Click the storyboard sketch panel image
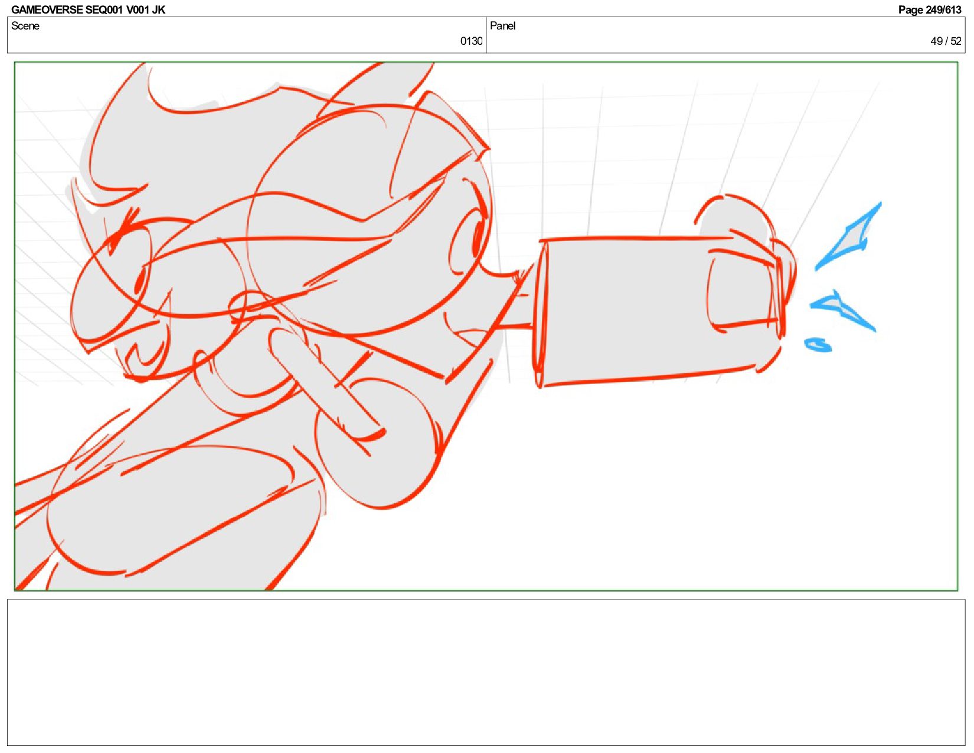This screenshot has height=753, width=974. (x=486, y=326)
